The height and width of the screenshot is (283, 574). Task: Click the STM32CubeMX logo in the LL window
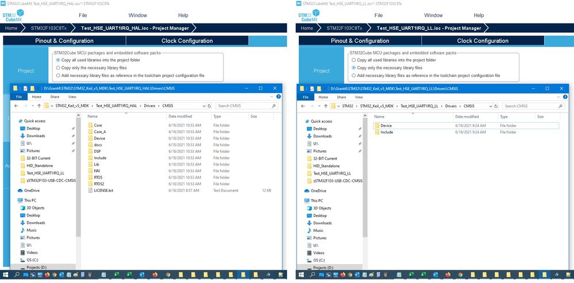309,15
